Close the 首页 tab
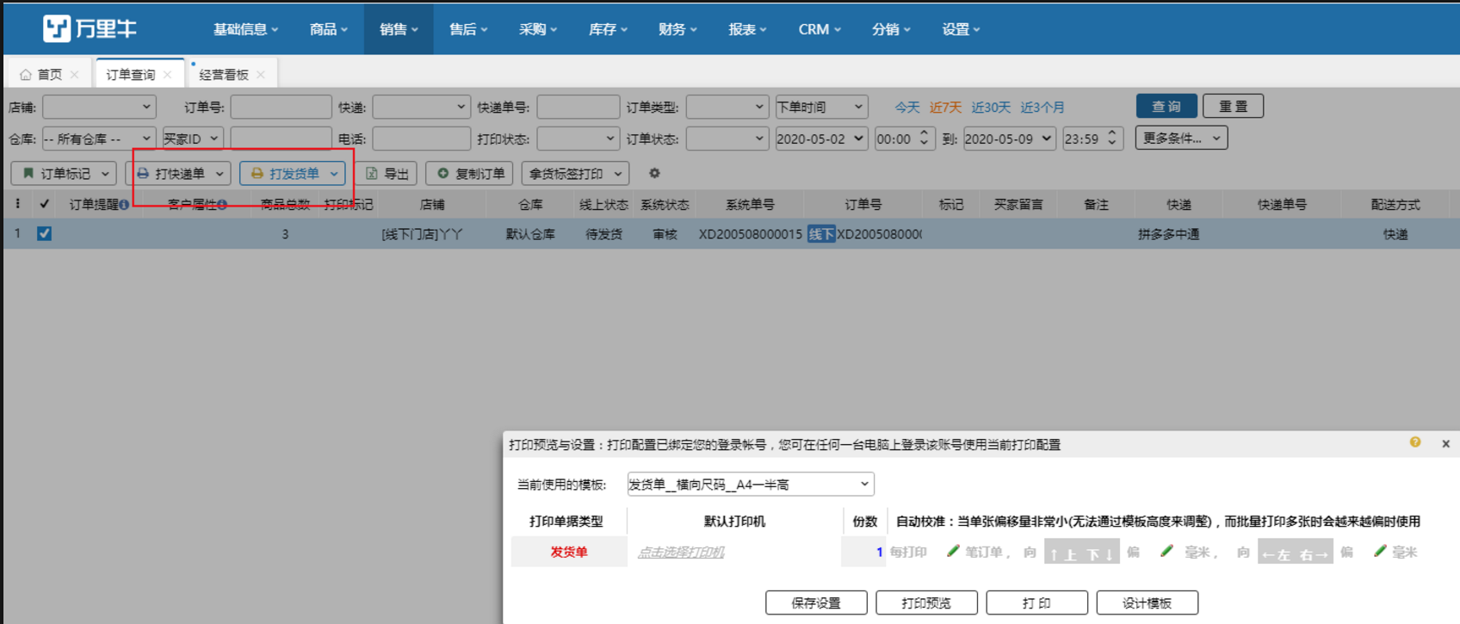 75,75
